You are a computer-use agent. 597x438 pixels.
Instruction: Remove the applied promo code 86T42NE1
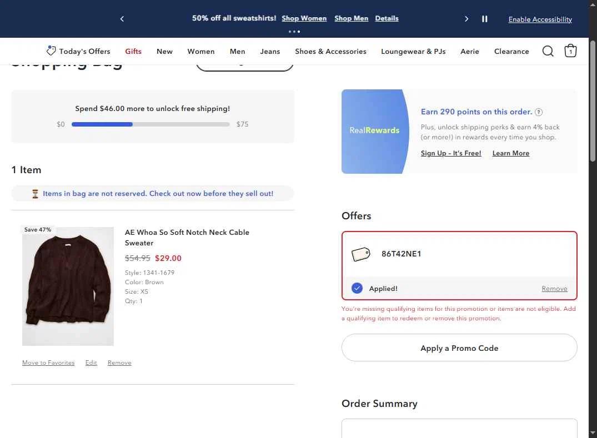pos(554,289)
